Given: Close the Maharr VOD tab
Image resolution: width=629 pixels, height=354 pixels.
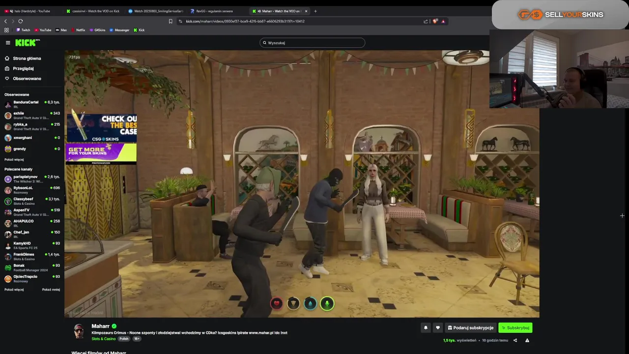Looking at the screenshot, I should 306,11.
